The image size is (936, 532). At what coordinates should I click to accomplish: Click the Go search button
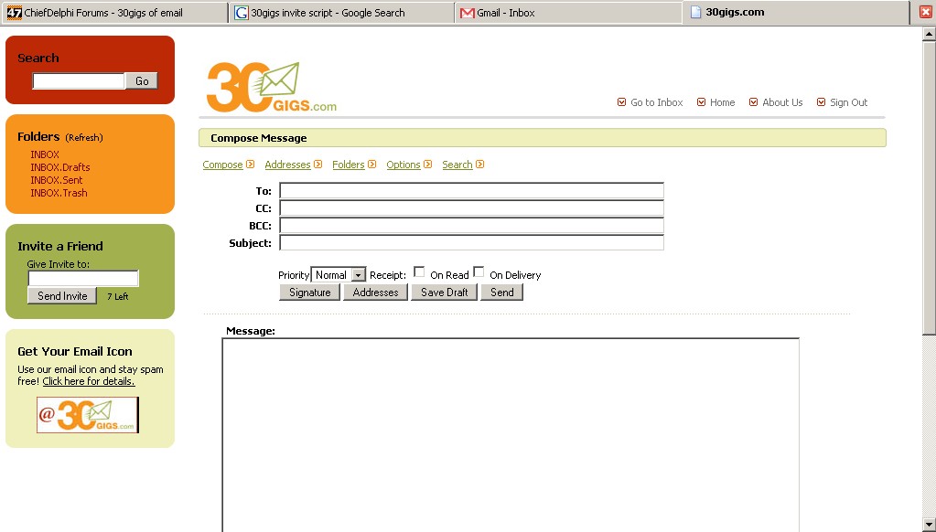point(142,81)
